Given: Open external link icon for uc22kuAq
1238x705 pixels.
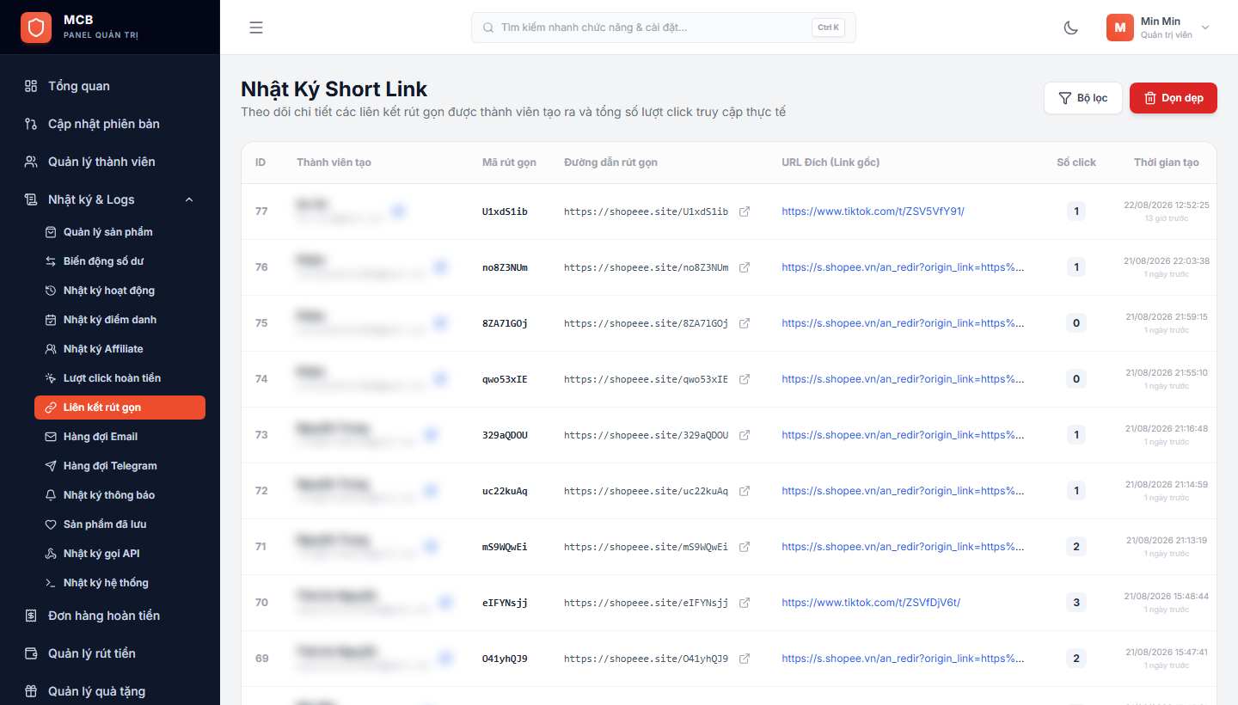Looking at the screenshot, I should 745,491.
